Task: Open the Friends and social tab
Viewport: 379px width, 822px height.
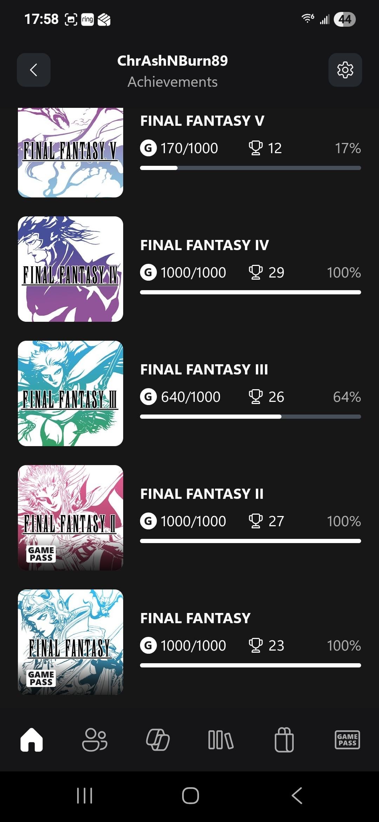Action: coord(94,740)
